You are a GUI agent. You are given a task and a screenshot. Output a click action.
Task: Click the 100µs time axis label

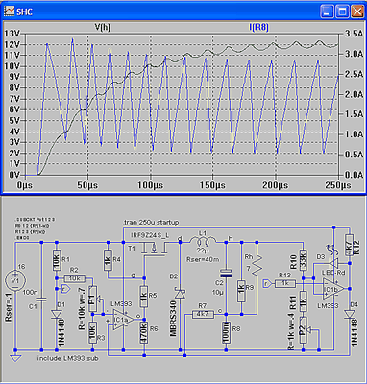pyautogui.click(x=151, y=185)
